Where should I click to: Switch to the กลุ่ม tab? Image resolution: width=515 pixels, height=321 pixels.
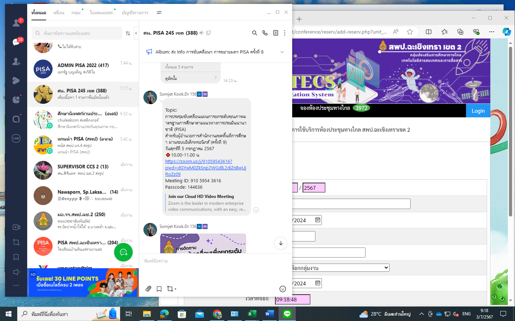[76, 12]
